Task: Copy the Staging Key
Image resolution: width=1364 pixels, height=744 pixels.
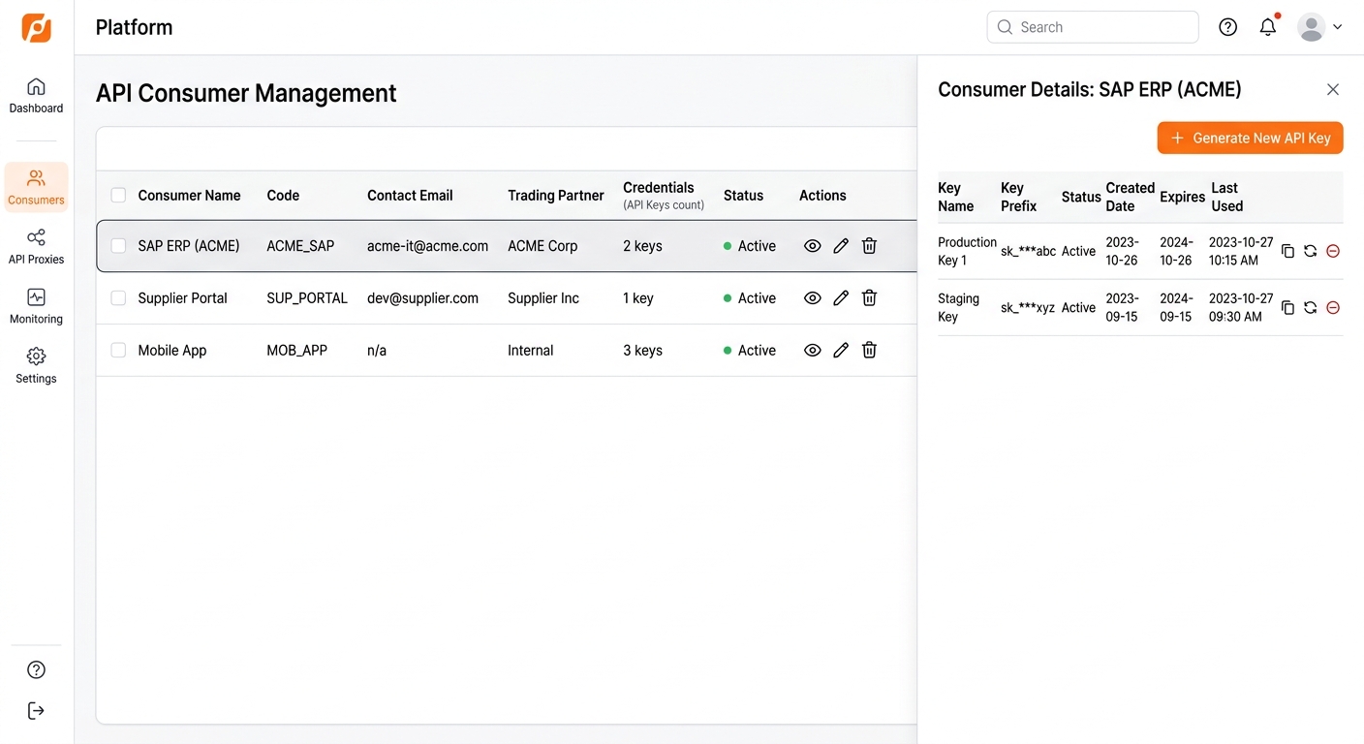Action: pyautogui.click(x=1287, y=307)
